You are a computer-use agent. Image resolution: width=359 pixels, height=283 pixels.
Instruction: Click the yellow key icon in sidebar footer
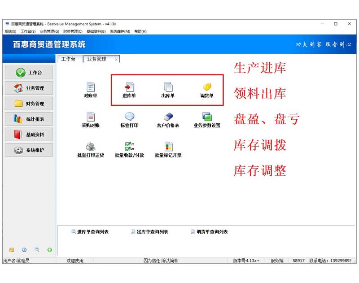[12, 250]
